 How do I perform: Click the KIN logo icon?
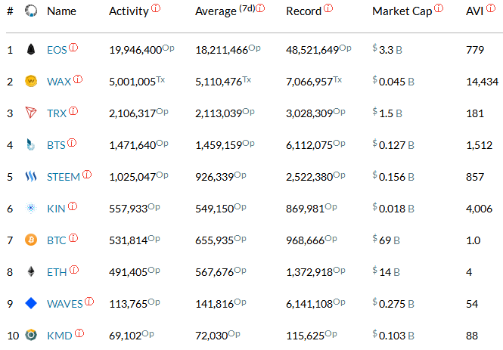tap(31, 208)
